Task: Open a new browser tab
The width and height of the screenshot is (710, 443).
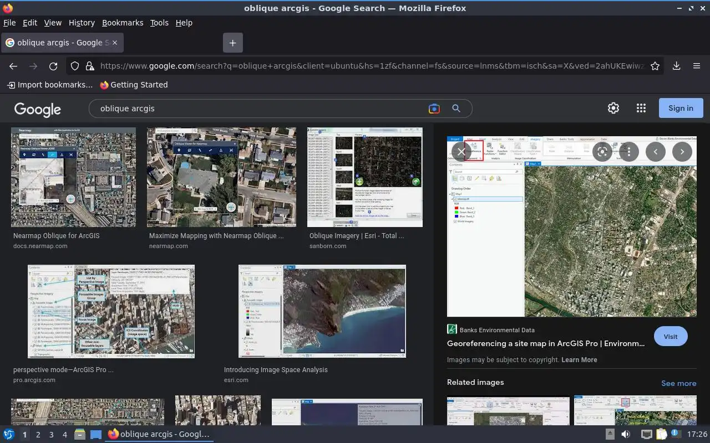Action: (232, 43)
